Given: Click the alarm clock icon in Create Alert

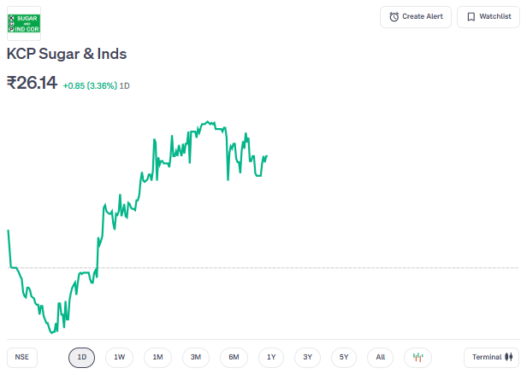Looking at the screenshot, I should (x=394, y=17).
